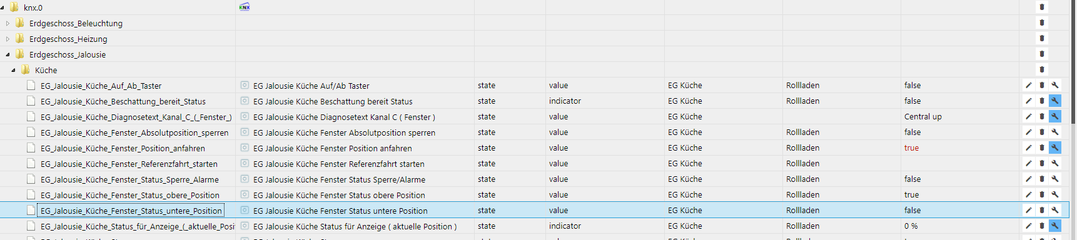Collapse the Küche subfolder

(13, 70)
